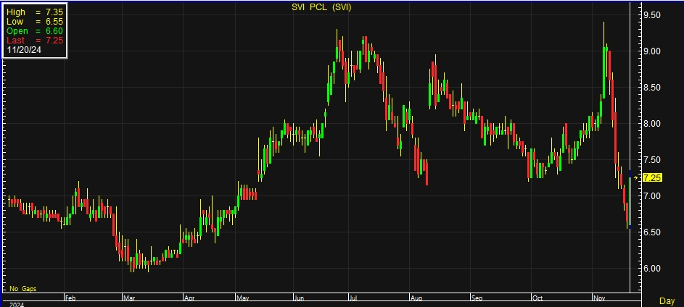Click the yellow 7.25 last price marker
The width and height of the screenshot is (684, 307).
pyautogui.click(x=652, y=177)
